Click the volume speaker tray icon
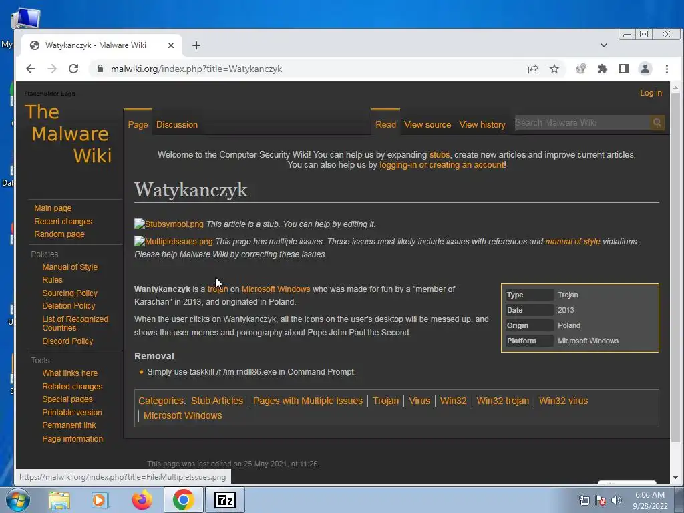684x513 pixels. pos(616,500)
